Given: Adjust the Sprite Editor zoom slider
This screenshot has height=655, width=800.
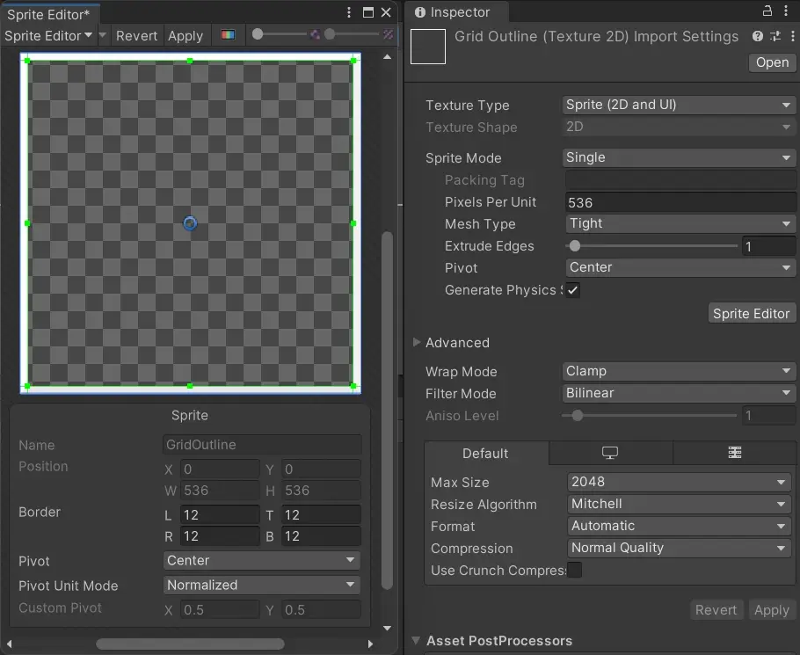Looking at the screenshot, I should click(x=279, y=34).
